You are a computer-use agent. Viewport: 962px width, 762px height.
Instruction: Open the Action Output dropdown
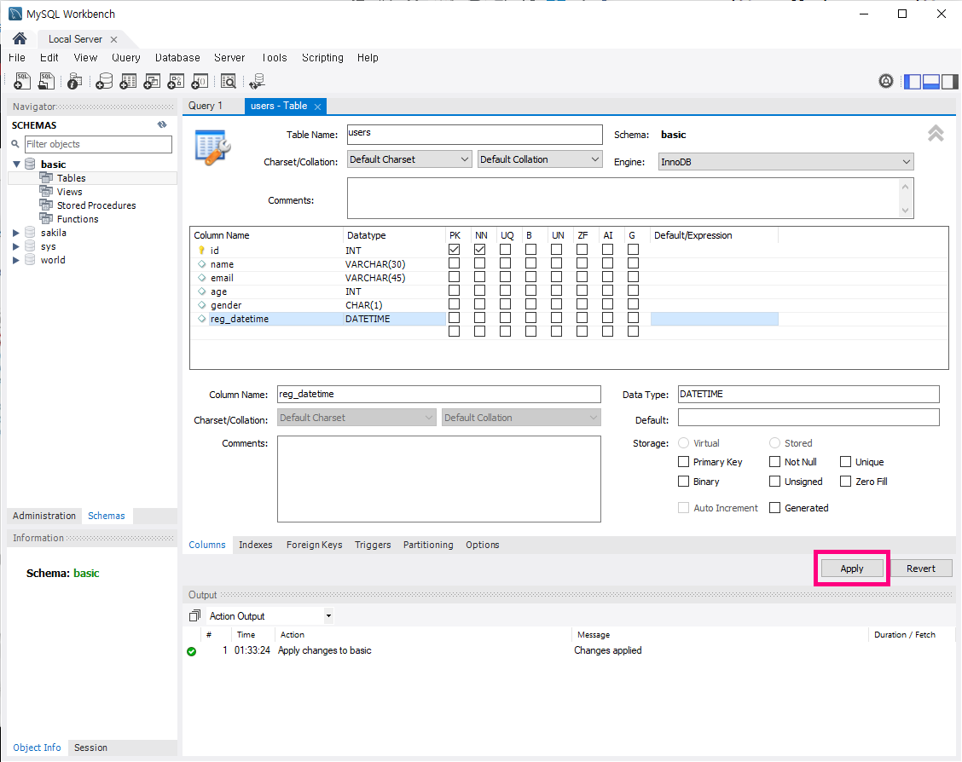(329, 615)
